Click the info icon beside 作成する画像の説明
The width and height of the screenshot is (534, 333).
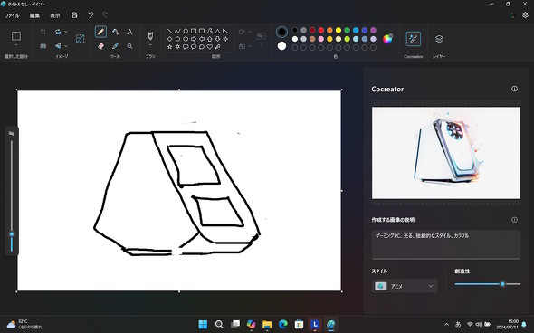[514, 220]
